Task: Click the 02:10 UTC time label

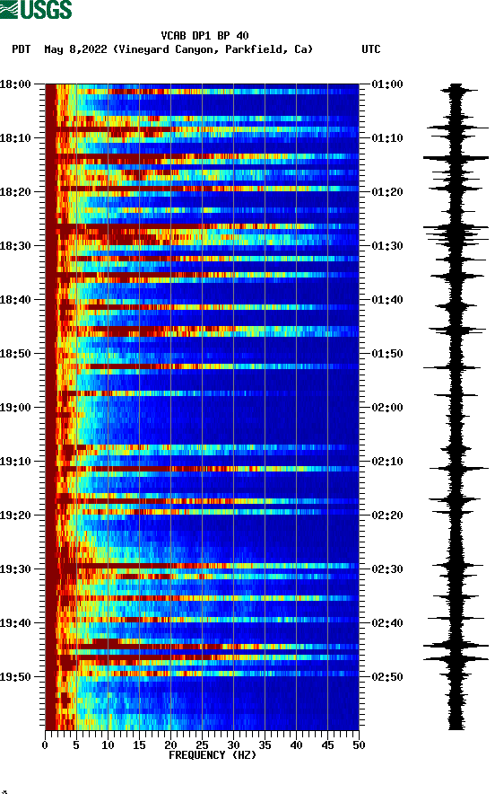Action: click(387, 462)
